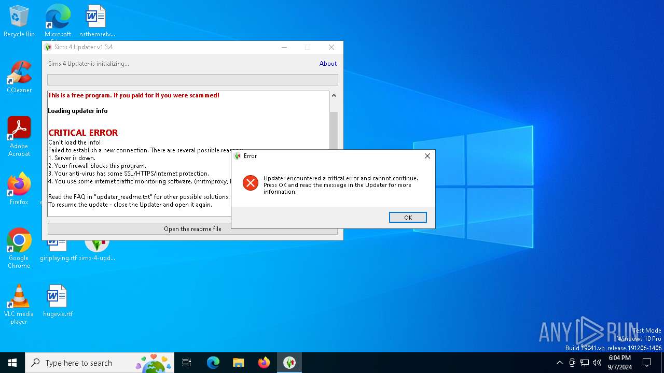Open Google Chrome desktop shortcut
The width and height of the screenshot is (664, 373).
pyautogui.click(x=19, y=249)
